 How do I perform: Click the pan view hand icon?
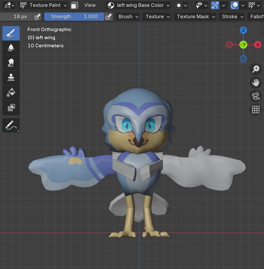click(256, 82)
